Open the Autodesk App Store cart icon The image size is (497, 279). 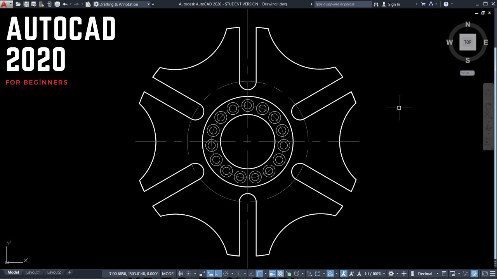point(422,4)
